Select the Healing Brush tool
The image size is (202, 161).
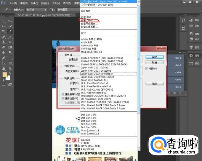4,37
